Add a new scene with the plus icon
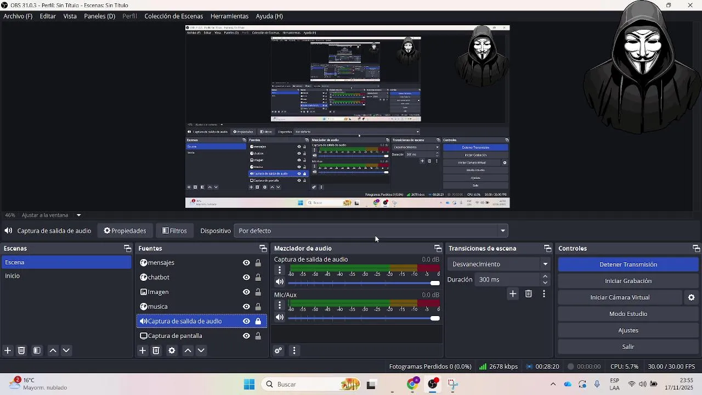Screen dimensions: 702x395 tap(8, 351)
